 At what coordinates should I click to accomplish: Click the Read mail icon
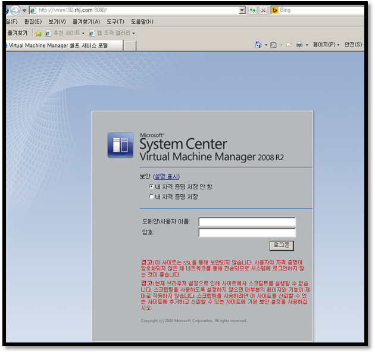pos(289,45)
